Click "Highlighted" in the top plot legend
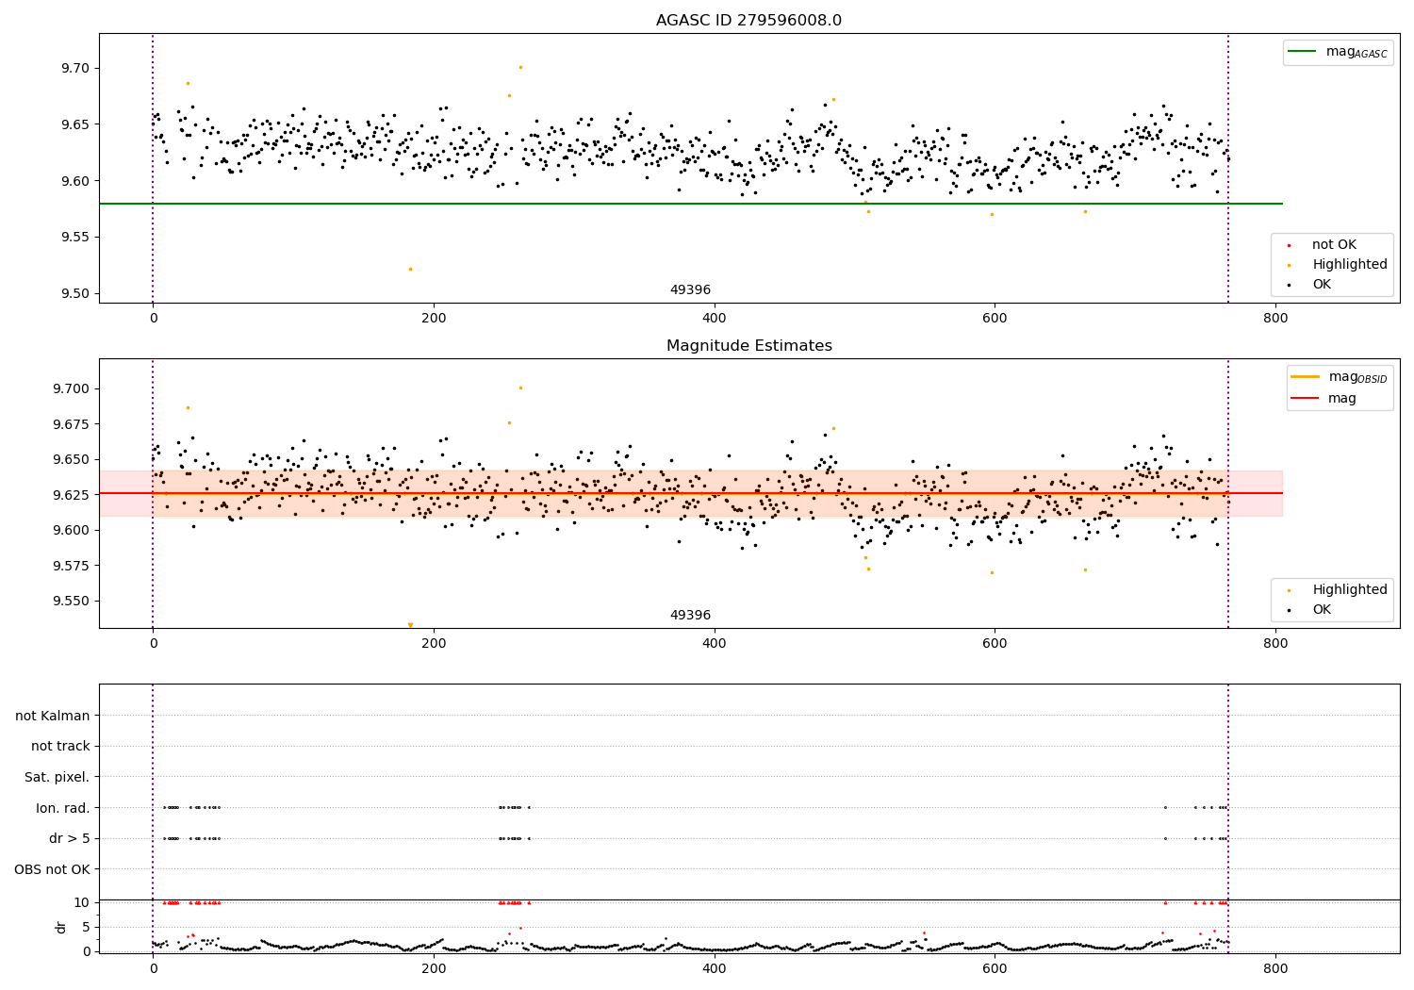Screen dimensions: 1414x990 coord(1350,265)
